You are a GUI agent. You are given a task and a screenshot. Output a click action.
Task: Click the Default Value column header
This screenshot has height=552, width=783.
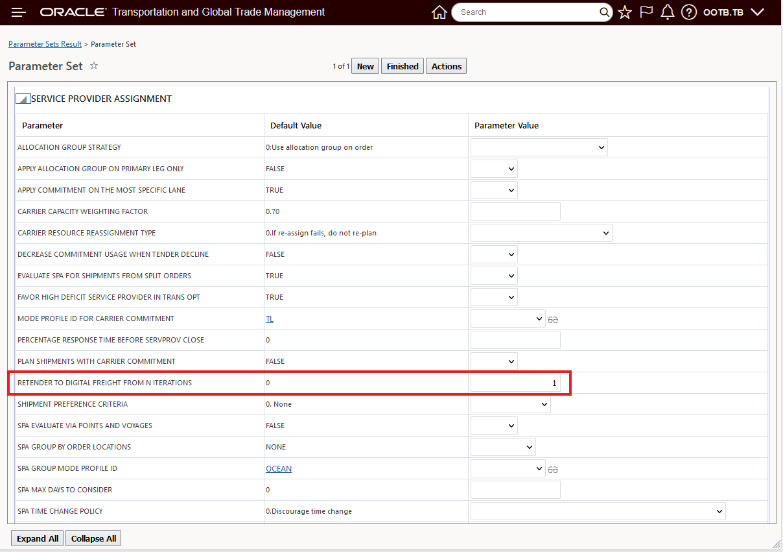click(x=296, y=125)
